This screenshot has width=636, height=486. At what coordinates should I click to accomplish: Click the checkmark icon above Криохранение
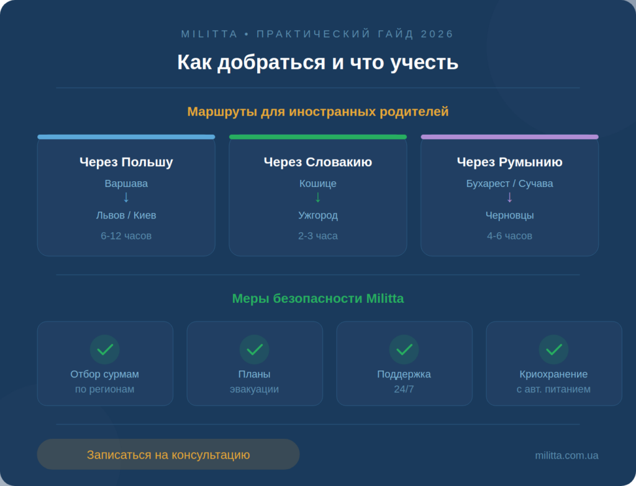pyautogui.click(x=554, y=349)
